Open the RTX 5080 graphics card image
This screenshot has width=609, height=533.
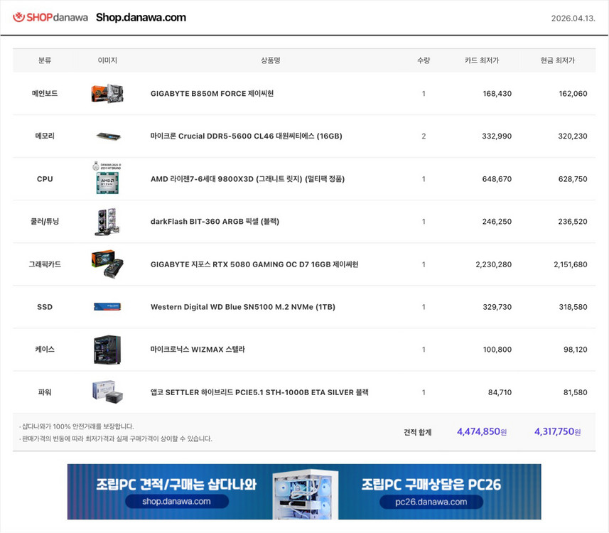(x=107, y=264)
